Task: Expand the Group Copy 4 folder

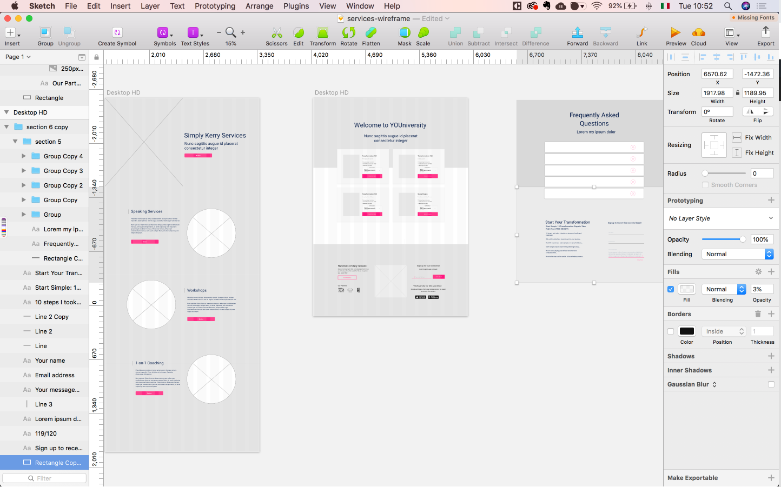Action: click(x=24, y=156)
